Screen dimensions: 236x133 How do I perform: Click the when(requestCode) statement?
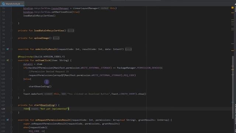point(35,127)
